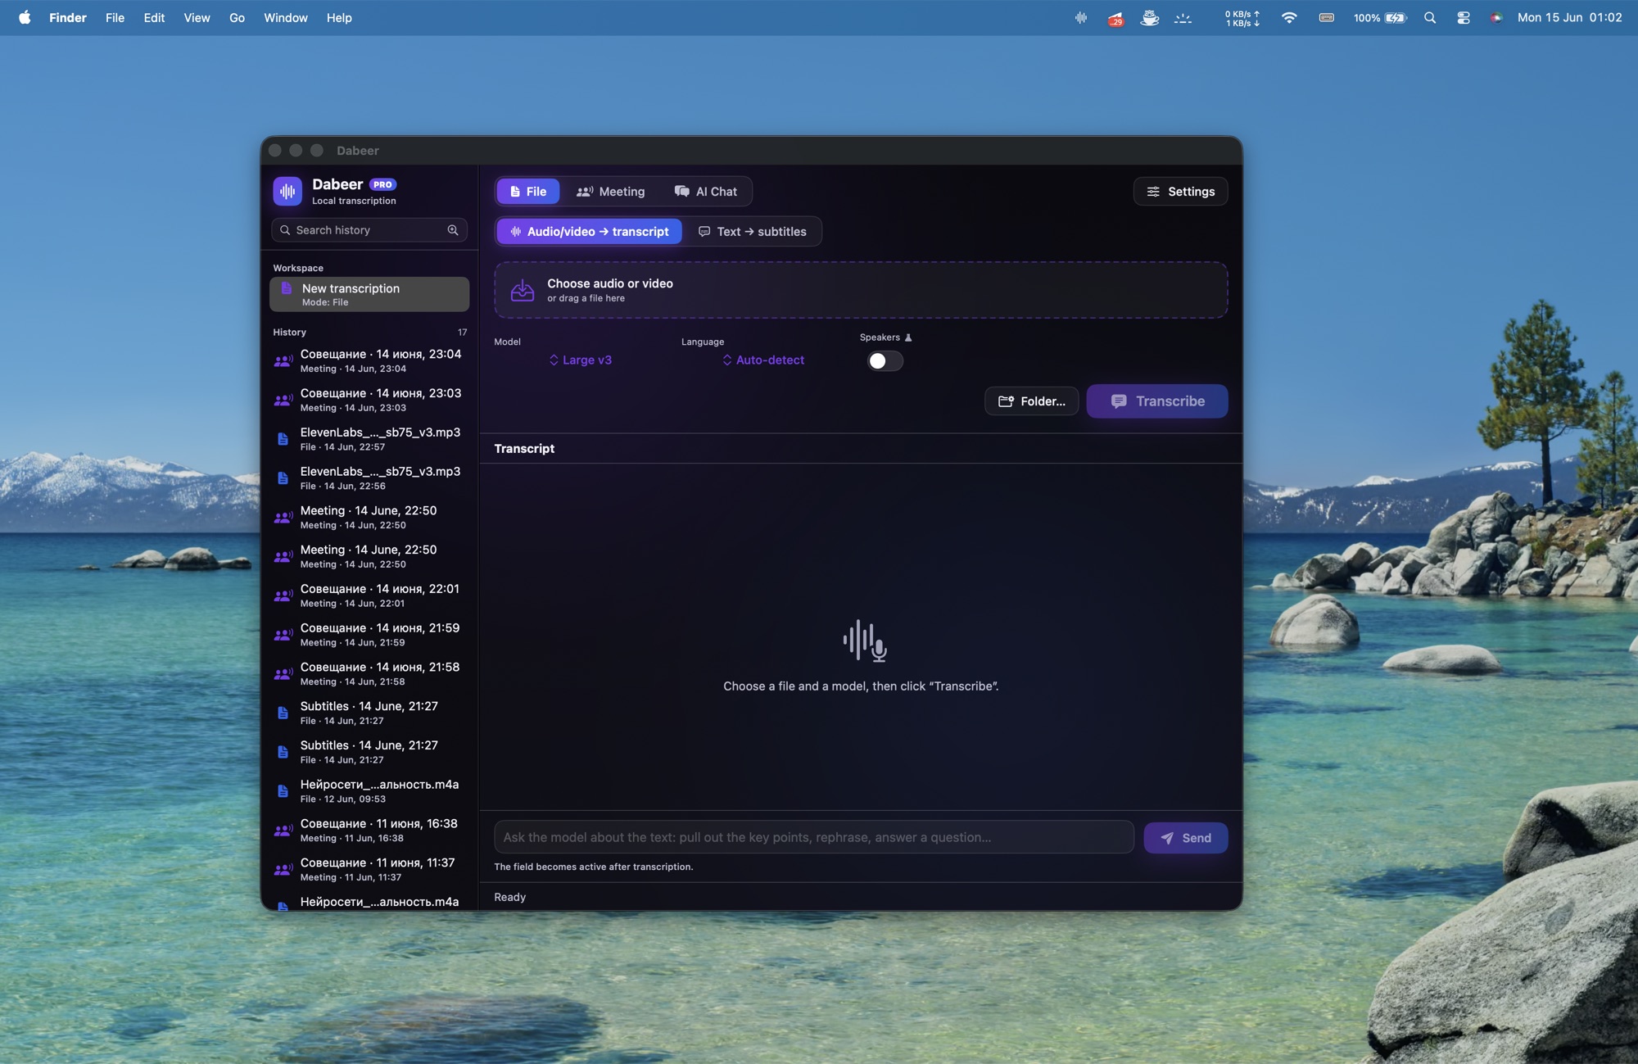Enable the Speakers toggle switch
1638x1064 pixels.
885,361
